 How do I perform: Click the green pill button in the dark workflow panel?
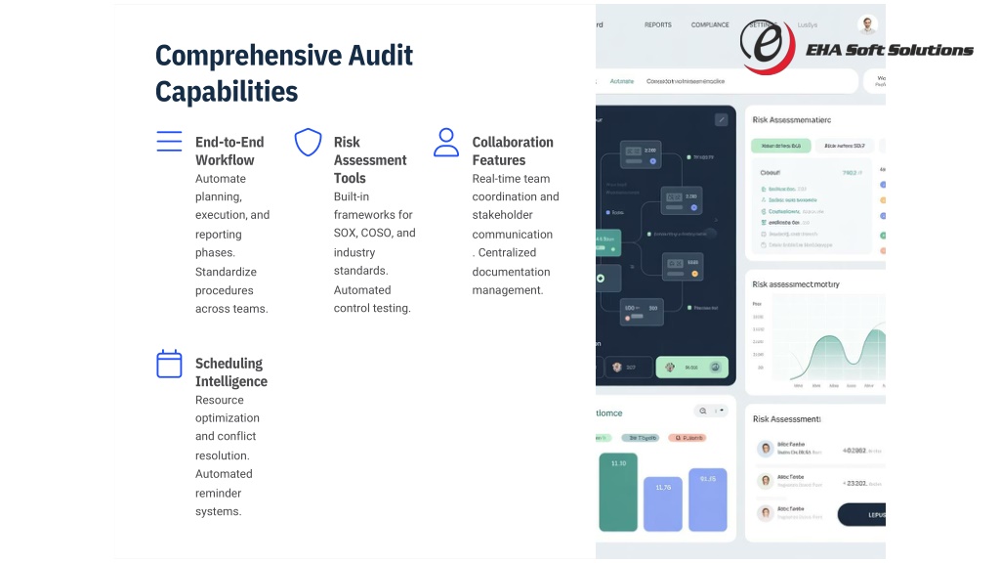tap(692, 368)
